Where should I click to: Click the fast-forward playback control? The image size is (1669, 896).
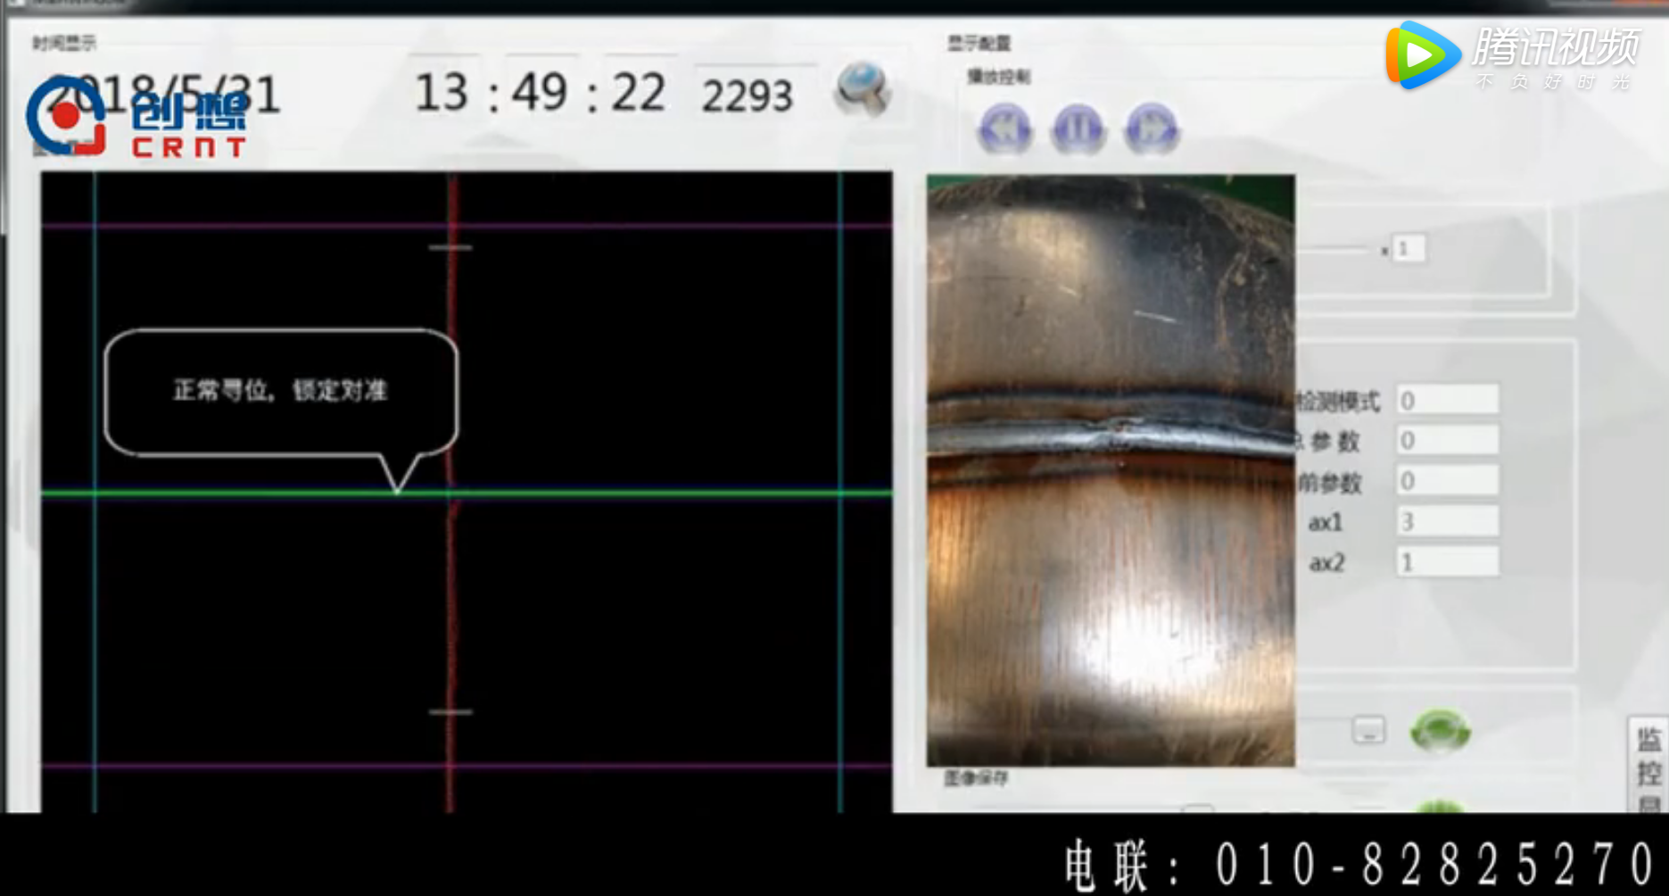pos(1151,130)
